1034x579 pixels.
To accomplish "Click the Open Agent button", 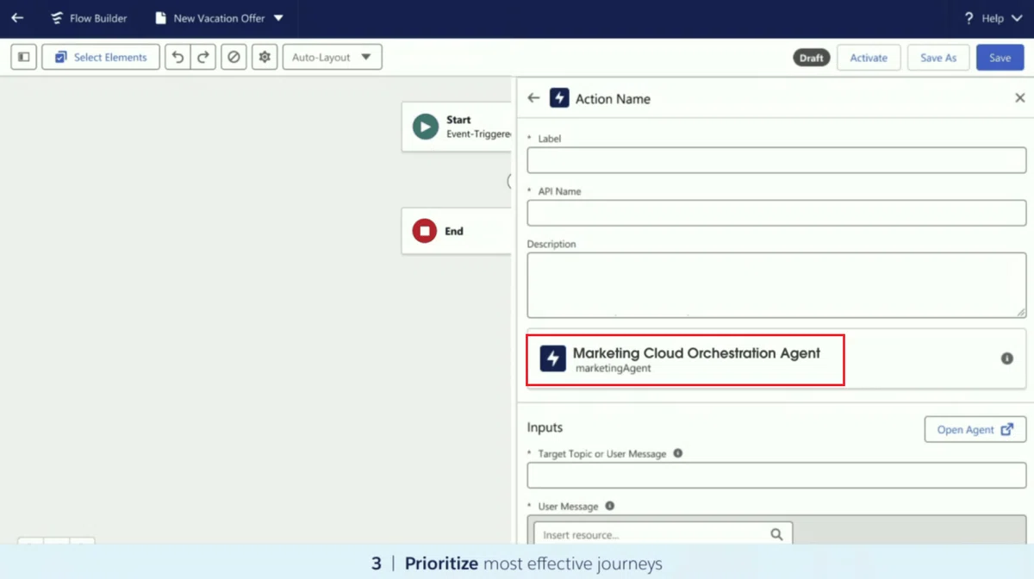I will point(975,429).
